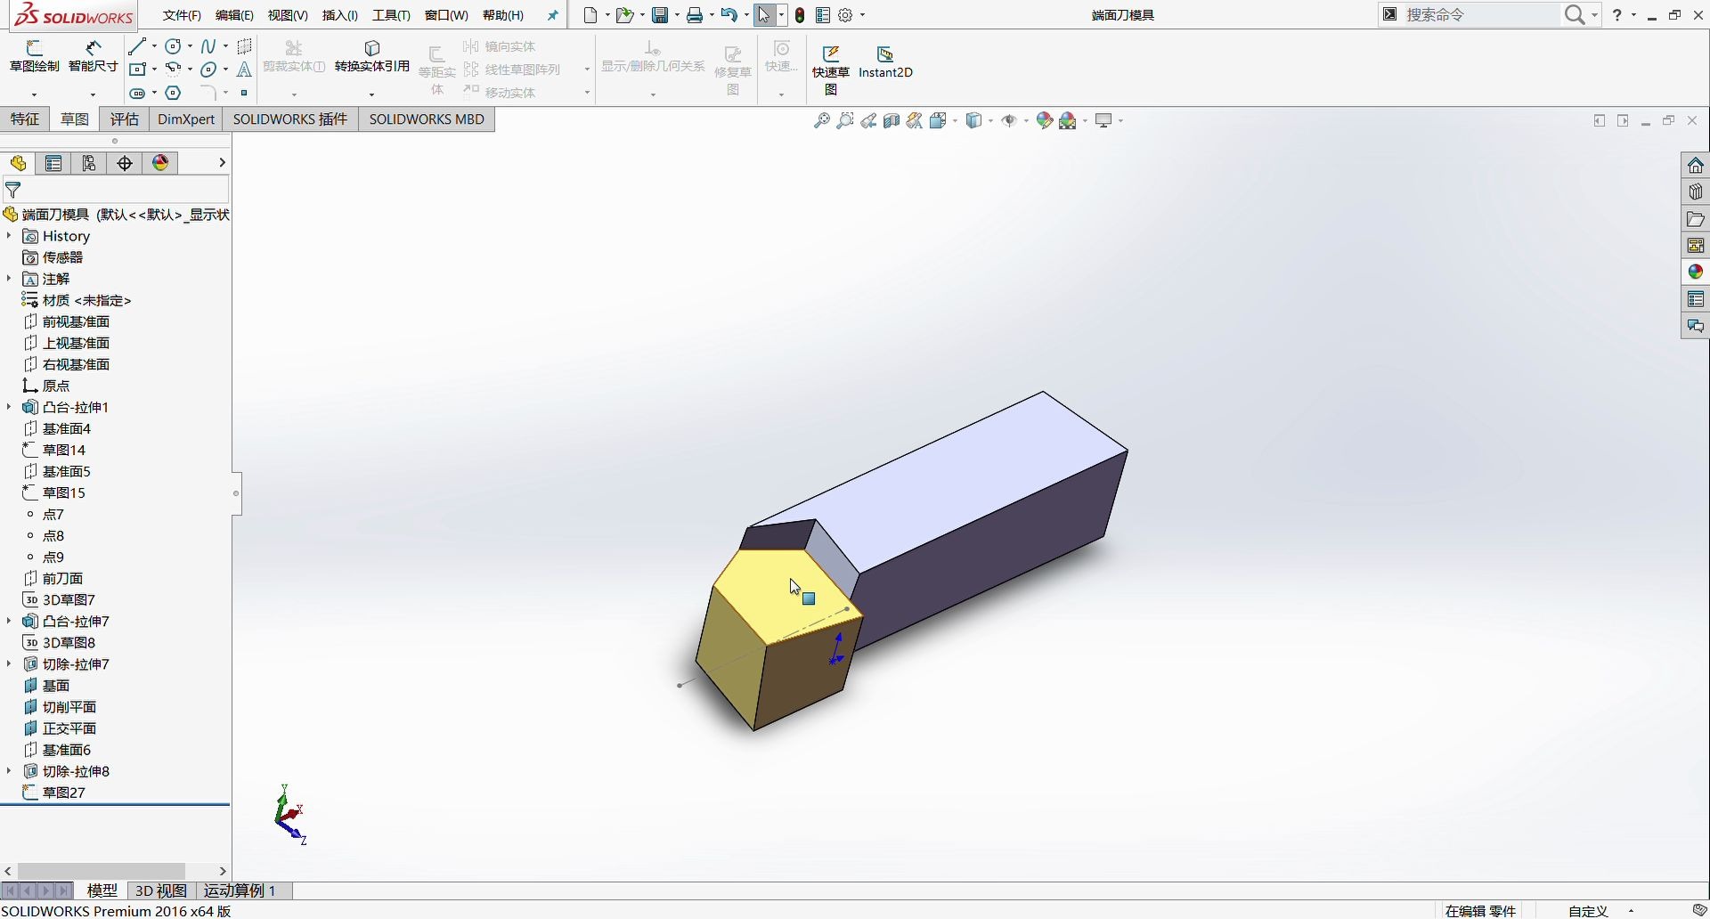Open the View Settings monitor icon

tap(1104, 120)
